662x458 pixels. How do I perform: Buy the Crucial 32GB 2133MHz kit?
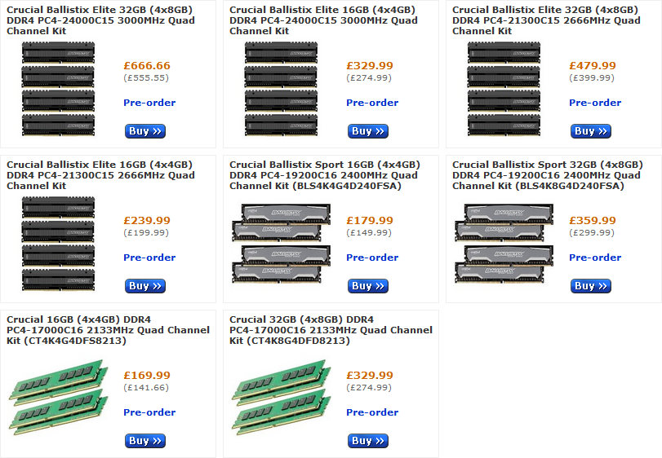pyautogui.click(x=368, y=441)
